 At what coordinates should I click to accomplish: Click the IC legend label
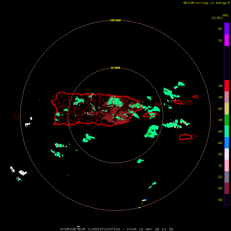[x=220, y=166]
